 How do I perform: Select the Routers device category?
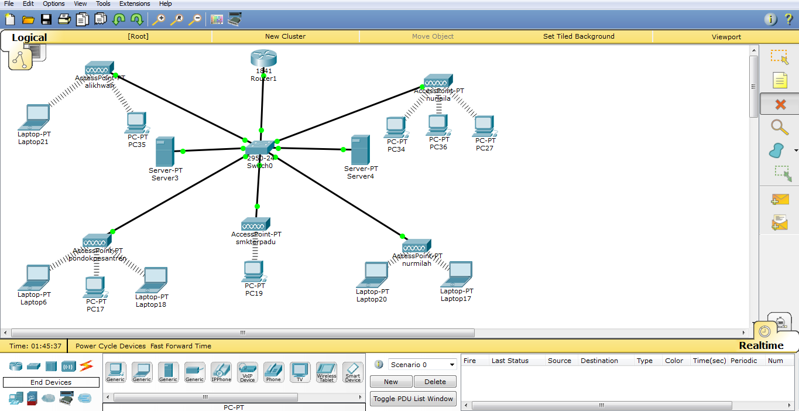16,366
